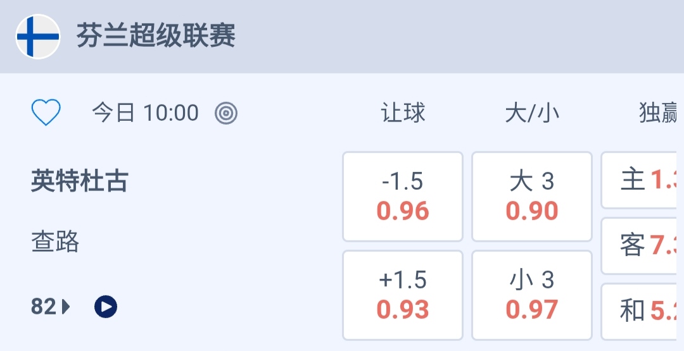Bet on handicap +1.5 at 0.93
The image size is (684, 351).
pos(403,295)
